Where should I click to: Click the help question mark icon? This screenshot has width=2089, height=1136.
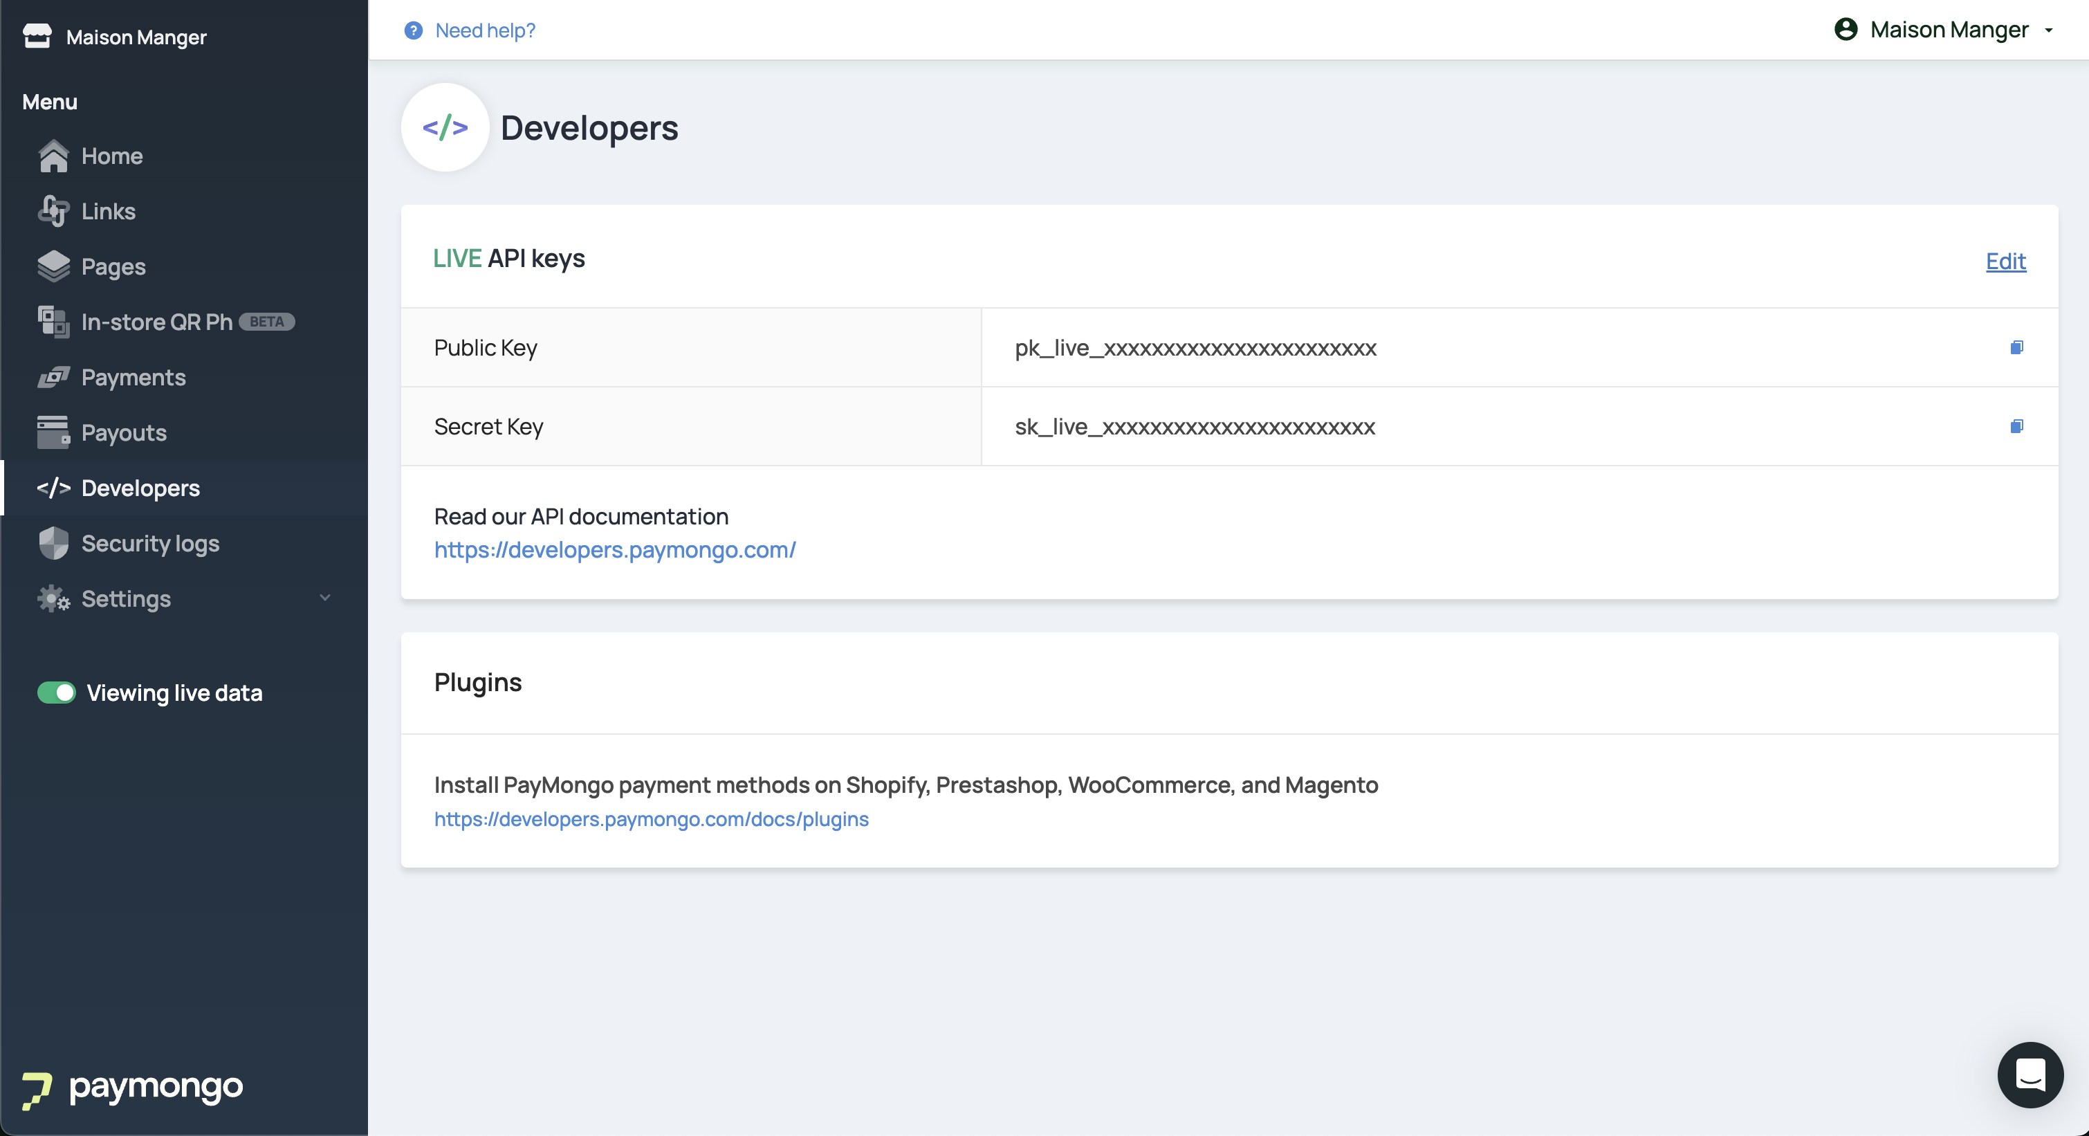click(414, 30)
